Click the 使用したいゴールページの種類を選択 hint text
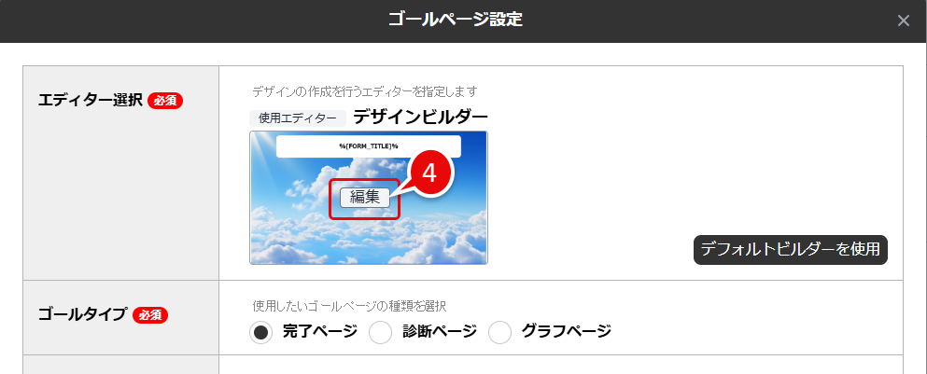Image resolution: width=927 pixels, height=374 pixels. click(x=349, y=306)
